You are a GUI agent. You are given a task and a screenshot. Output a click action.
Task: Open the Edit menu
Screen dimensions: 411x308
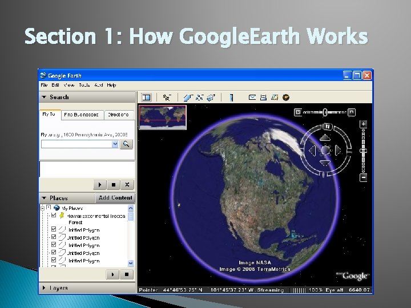click(x=55, y=85)
